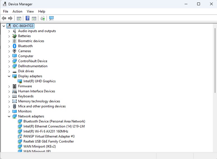
Task: Expand the Disk drives arrow
Action: [9, 71]
